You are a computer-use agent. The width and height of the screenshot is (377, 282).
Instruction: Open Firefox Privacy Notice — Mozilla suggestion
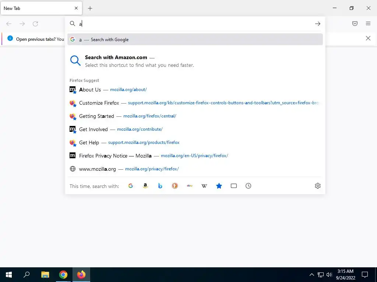pos(195,156)
